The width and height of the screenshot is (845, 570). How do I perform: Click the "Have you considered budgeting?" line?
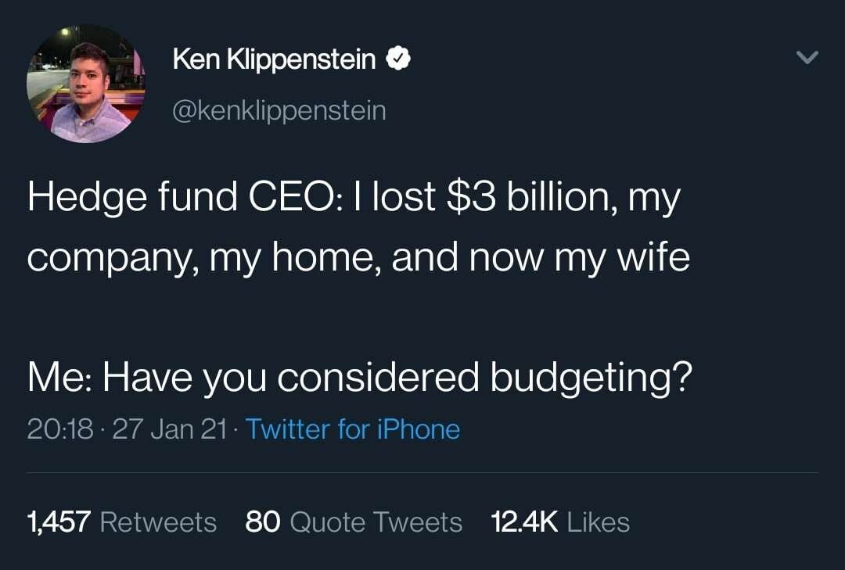pyautogui.click(x=397, y=377)
